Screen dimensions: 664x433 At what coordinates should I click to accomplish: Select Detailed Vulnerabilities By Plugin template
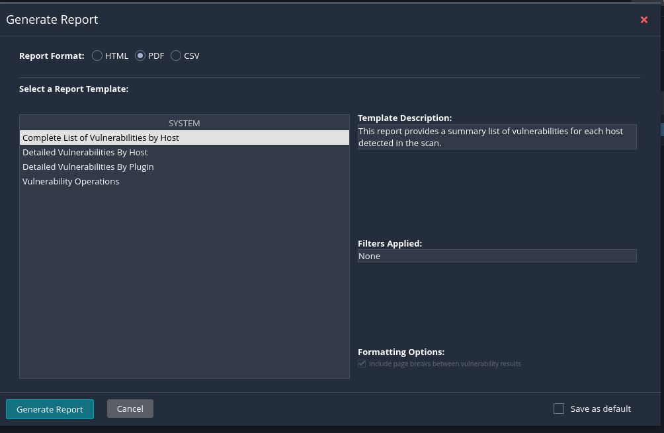click(88, 167)
